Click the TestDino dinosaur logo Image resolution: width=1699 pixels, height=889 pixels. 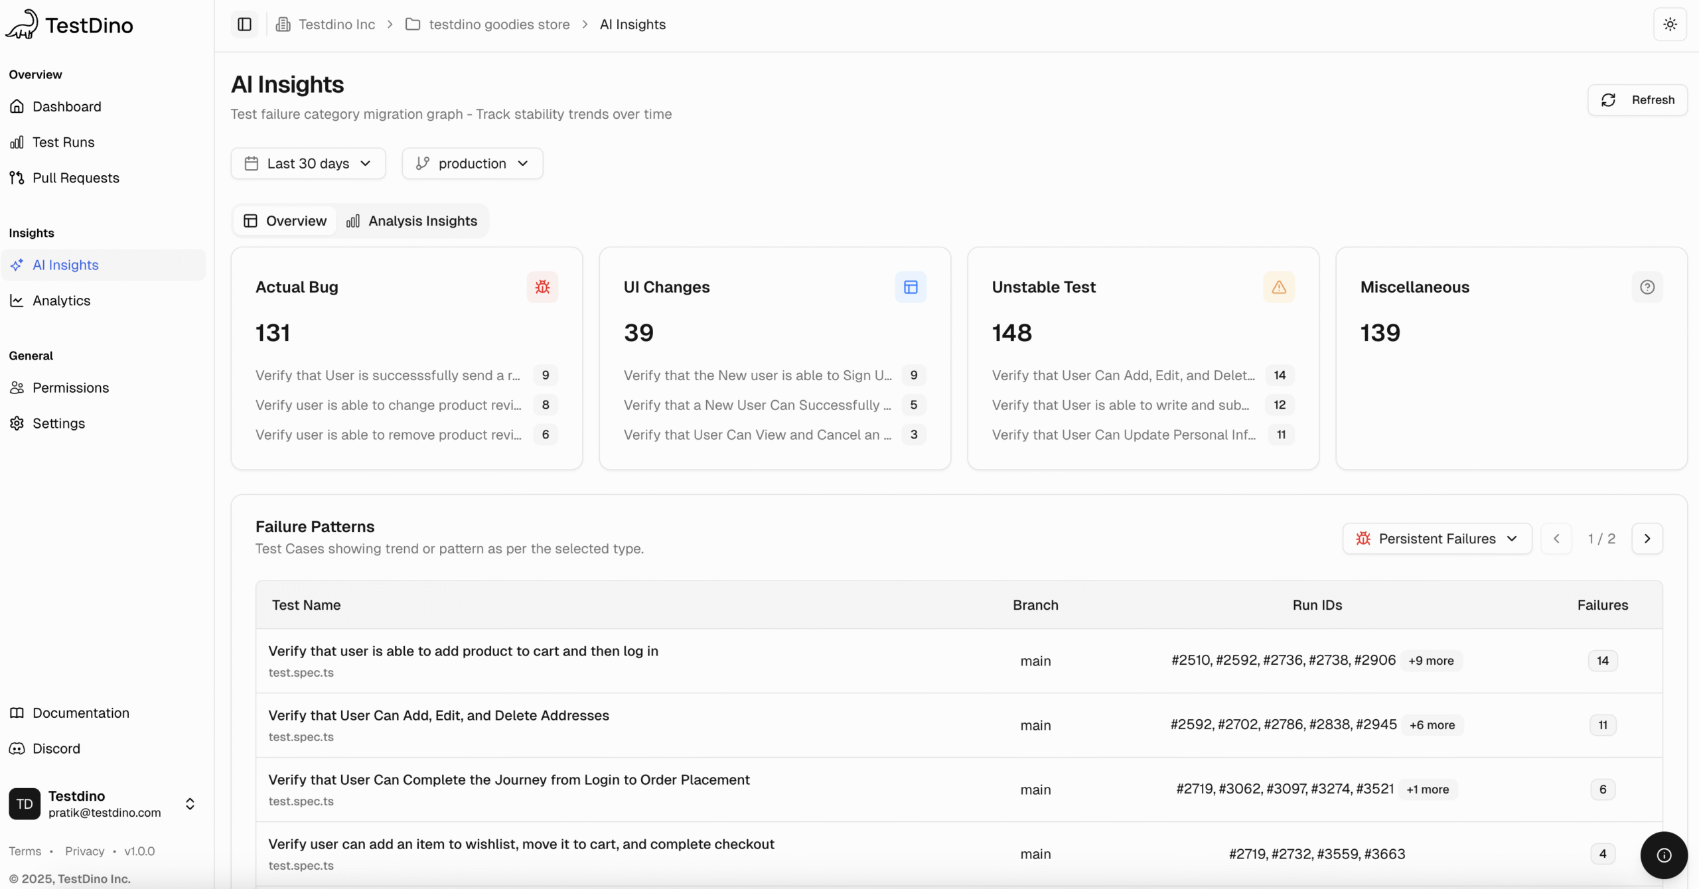(22, 24)
